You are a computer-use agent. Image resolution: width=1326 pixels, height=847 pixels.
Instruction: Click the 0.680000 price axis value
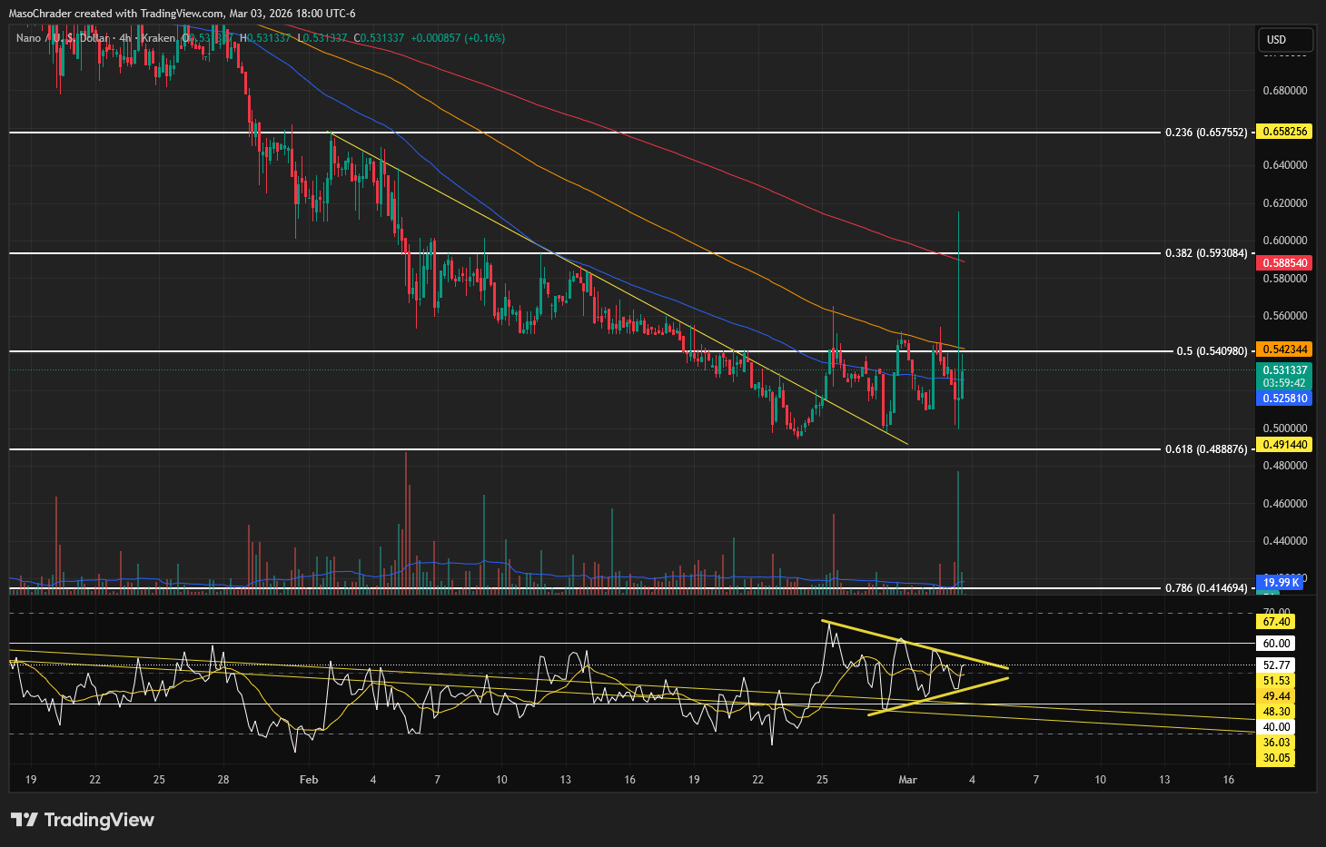tap(1284, 91)
